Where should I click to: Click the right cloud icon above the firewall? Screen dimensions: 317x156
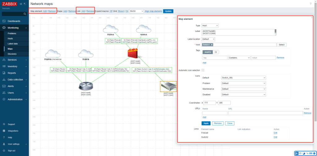point(144,28)
